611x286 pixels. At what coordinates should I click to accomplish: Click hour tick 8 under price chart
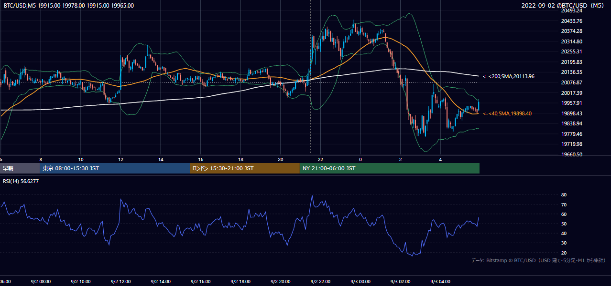(41, 159)
